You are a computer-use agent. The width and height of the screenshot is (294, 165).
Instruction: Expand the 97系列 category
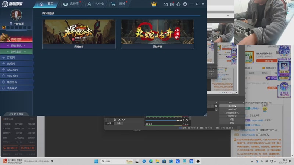(17, 58)
